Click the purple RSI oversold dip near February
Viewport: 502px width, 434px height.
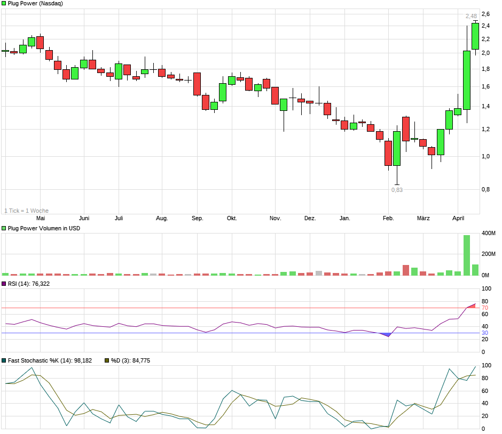(x=386, y=335)
